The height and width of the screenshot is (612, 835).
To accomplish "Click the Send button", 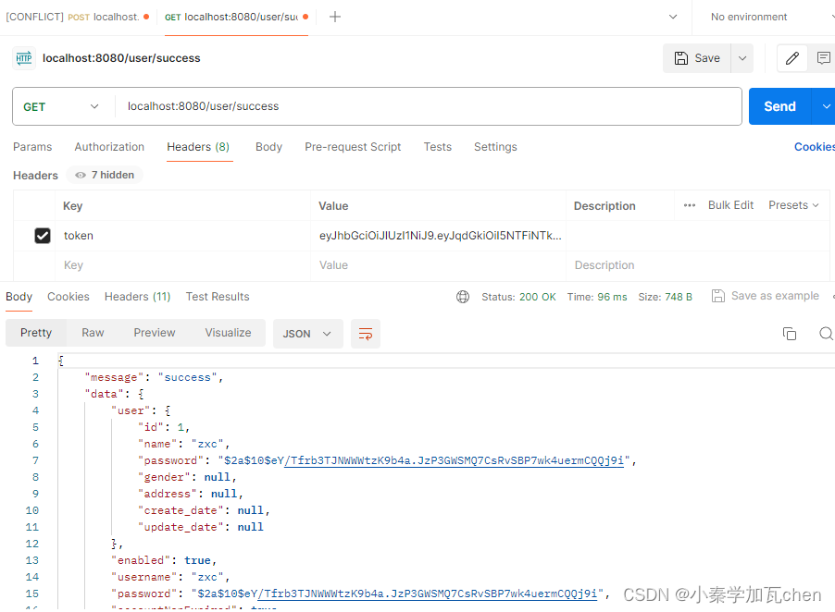I will (x=779, y=106).
